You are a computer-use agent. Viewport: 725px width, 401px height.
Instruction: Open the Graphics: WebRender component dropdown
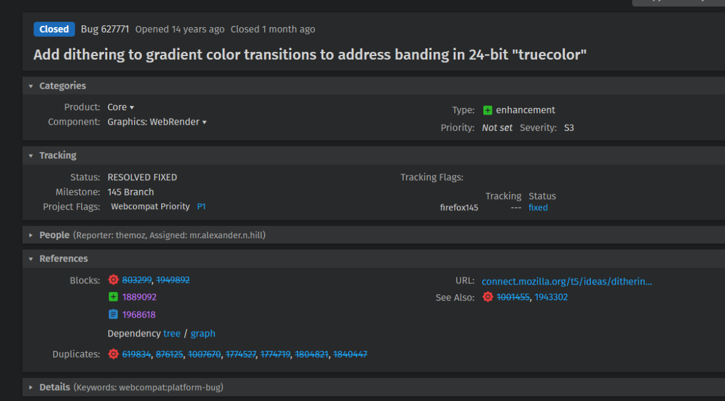point(157,122)
